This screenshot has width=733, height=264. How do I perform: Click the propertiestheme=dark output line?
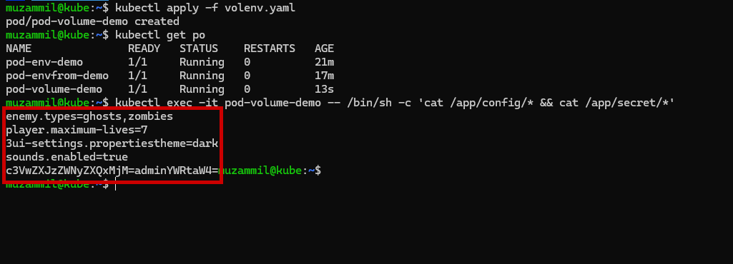[112, 143]
